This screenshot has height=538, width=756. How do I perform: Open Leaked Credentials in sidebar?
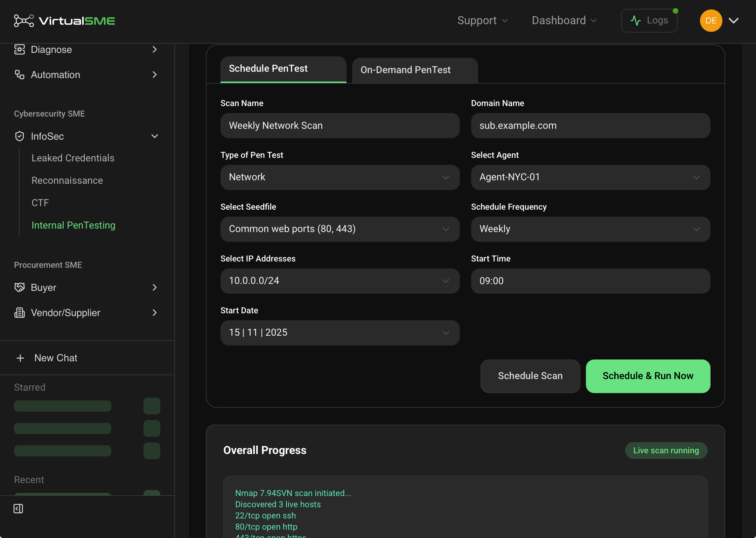pyautogui.click(x=73, y=158)
